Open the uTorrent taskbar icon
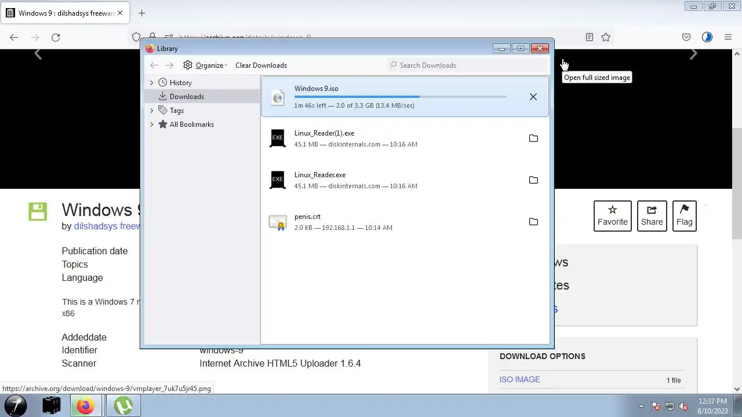 point(123,405)
